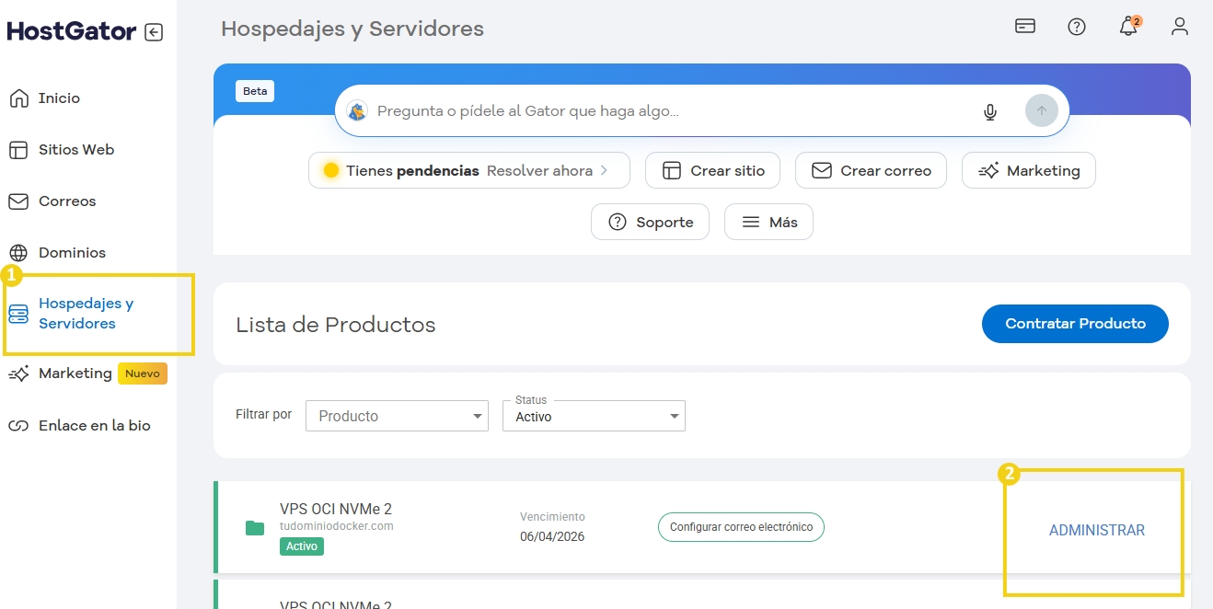The height and width of the screenshot is (609, 1213).
Task: Click the Marketing sidebar icon
Action: pos(17,373)
